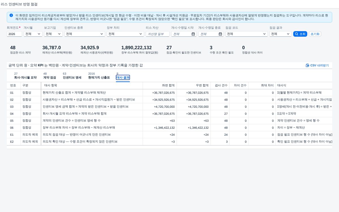Open calendar picker for 개시·수령일 종료

click(x=220, y=34)
